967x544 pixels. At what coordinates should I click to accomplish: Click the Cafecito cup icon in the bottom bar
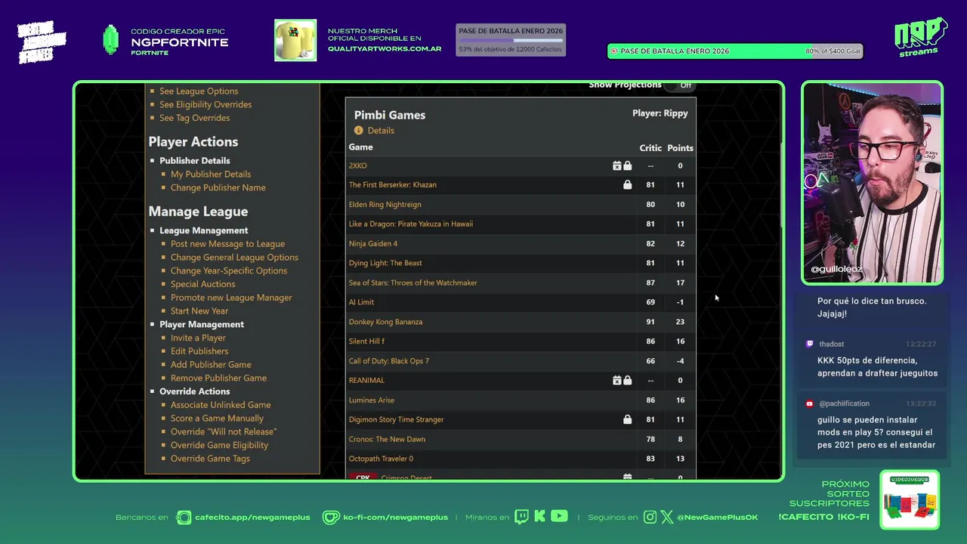coord(184,518)
